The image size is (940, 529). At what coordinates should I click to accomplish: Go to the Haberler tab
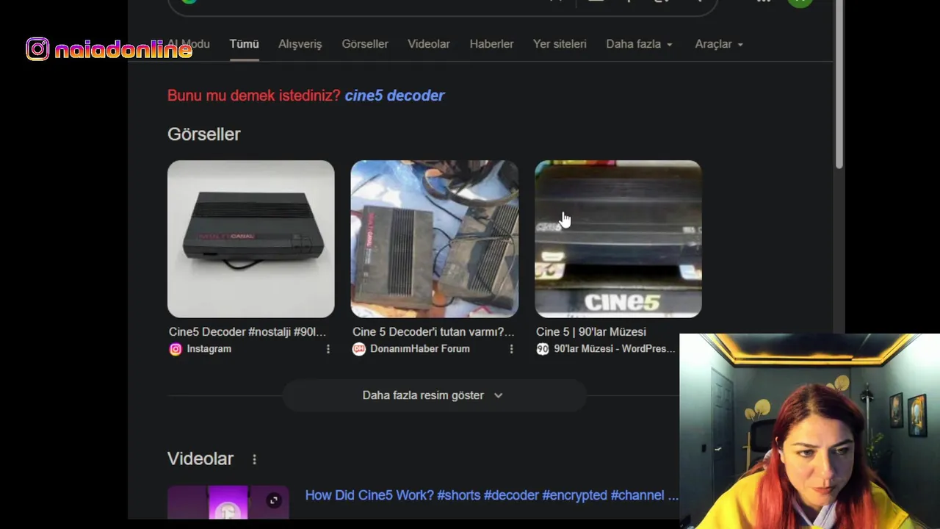coord(491,44)
